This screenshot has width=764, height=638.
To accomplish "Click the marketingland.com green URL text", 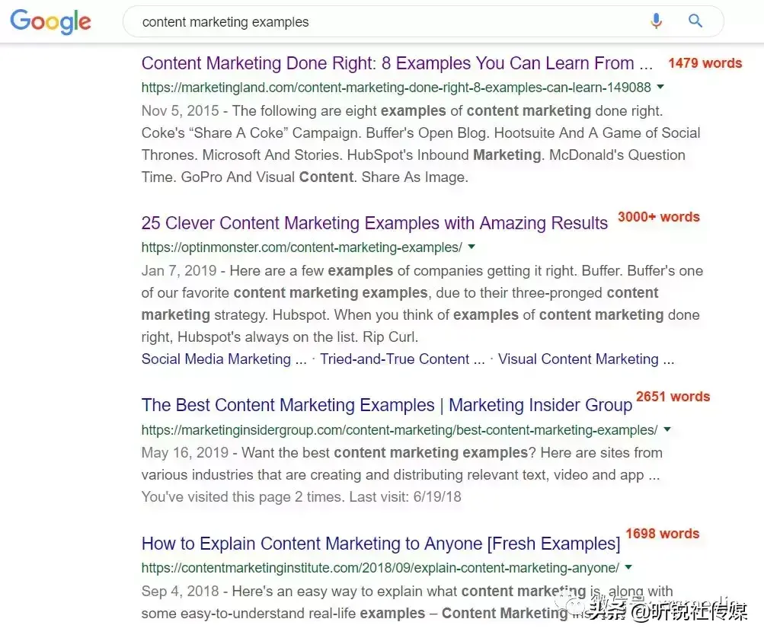I will [396, 88].
